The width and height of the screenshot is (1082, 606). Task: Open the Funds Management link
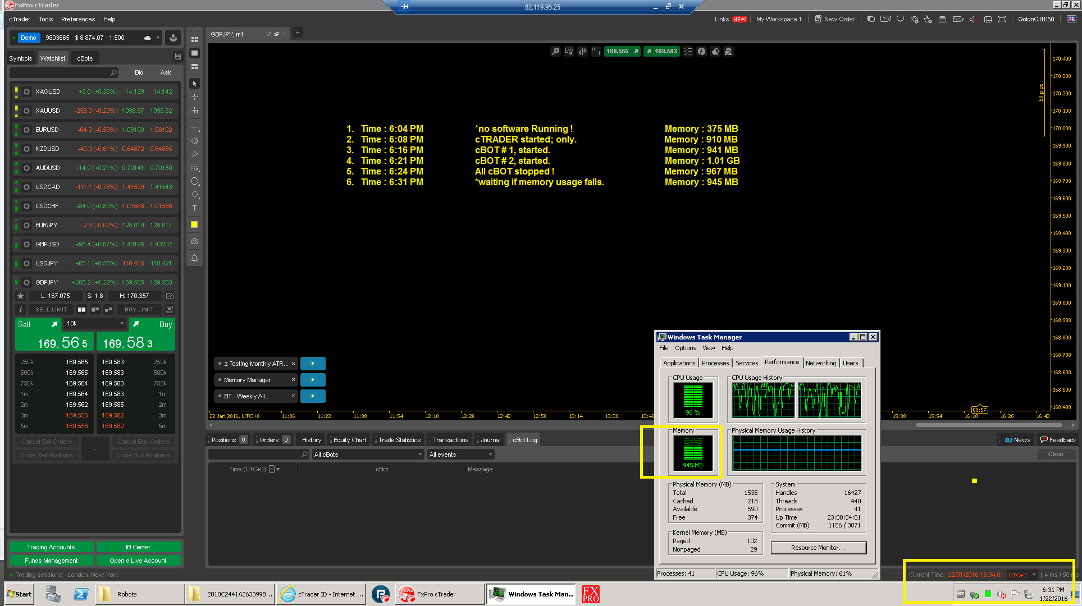51,561
